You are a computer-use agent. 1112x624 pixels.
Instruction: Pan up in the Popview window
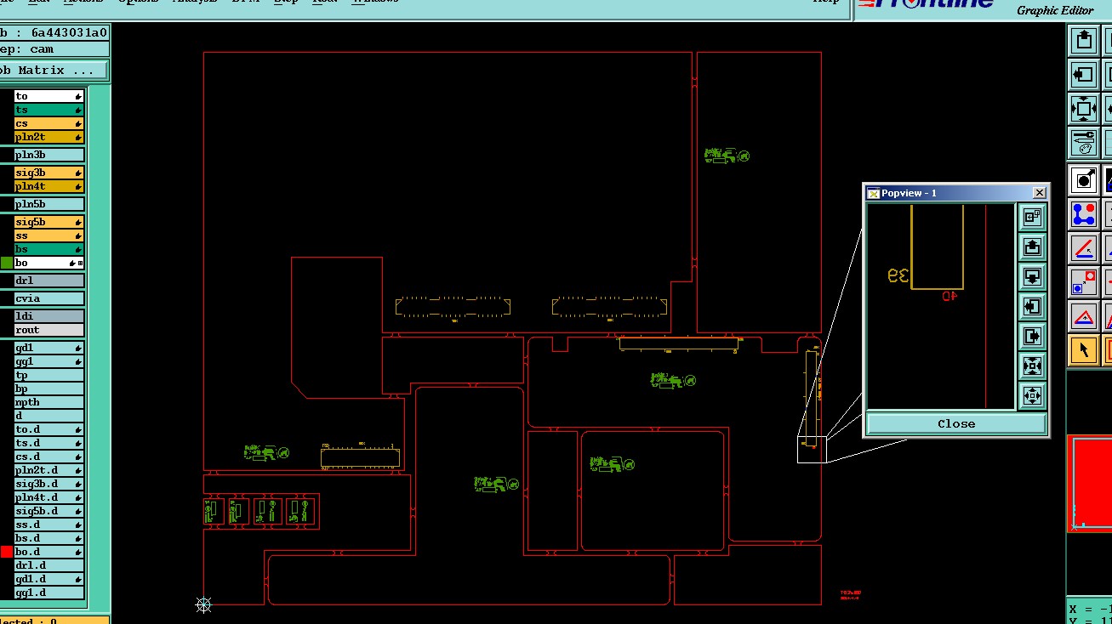pyautogui.click(x=1032, y=247)
